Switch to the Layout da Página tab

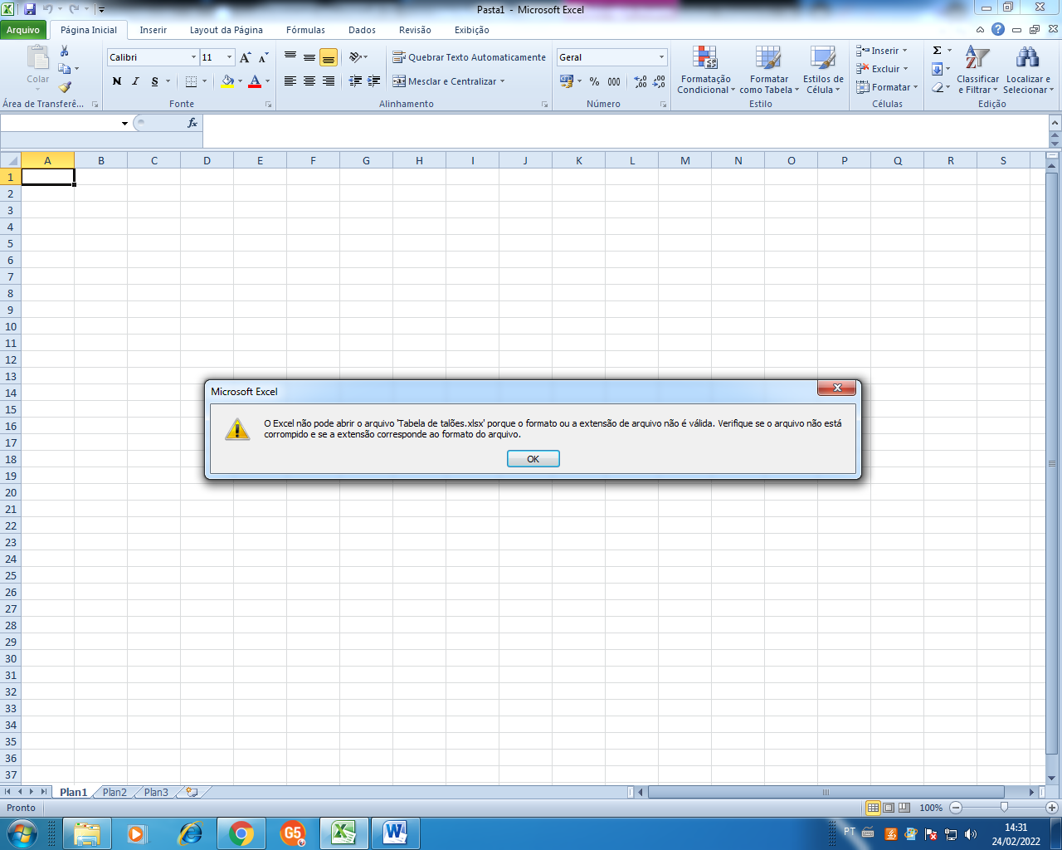[226, 30]
